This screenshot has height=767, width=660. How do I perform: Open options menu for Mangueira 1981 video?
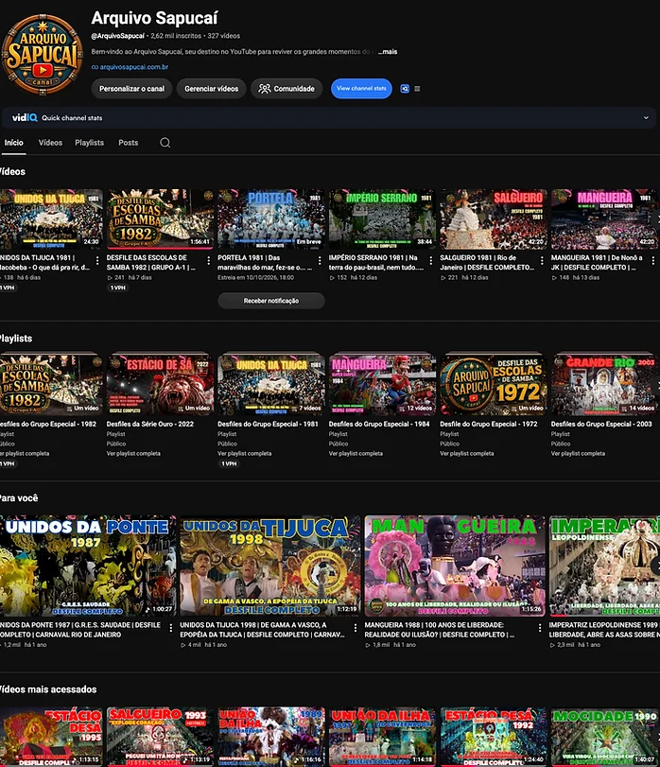pos(653,261)
